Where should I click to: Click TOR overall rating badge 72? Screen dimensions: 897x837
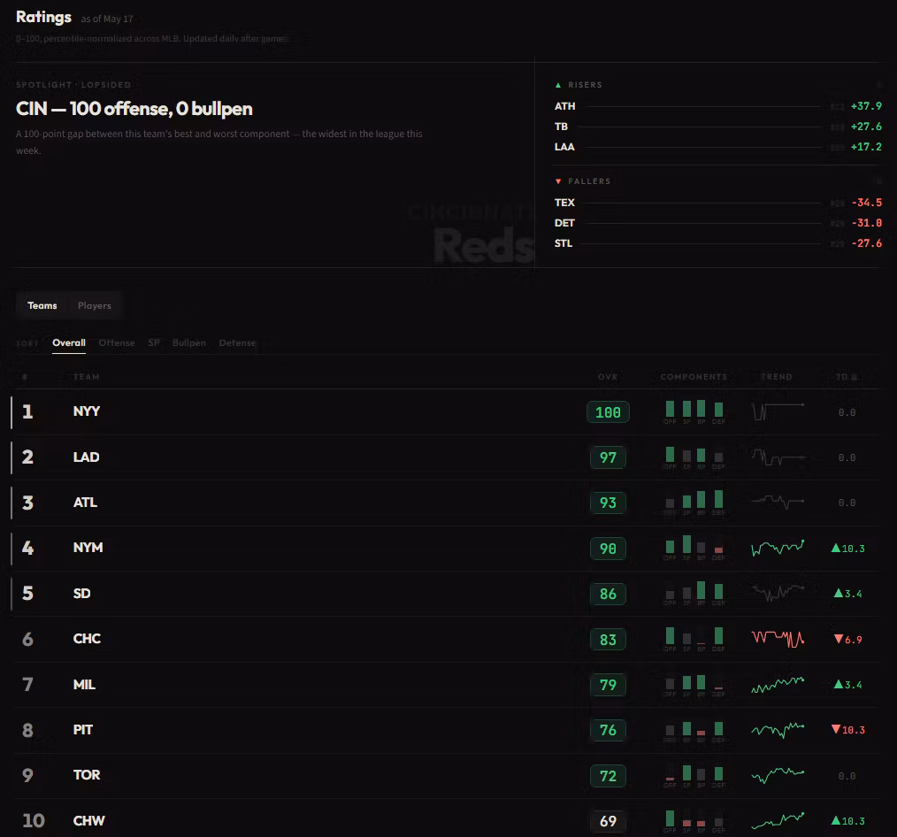click(608, 776)
